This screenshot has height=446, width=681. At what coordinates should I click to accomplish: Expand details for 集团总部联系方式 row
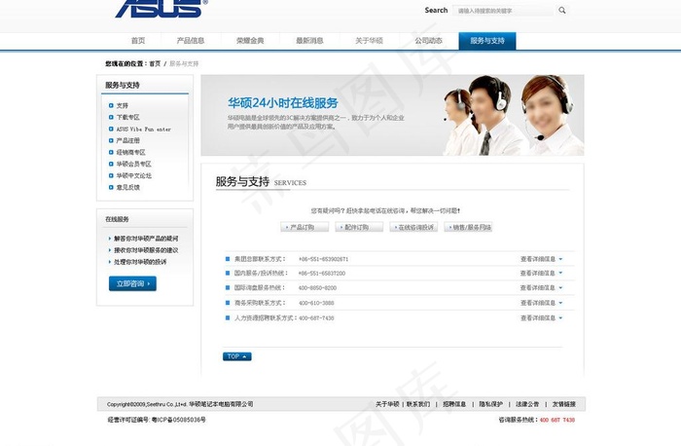(541, 259)
